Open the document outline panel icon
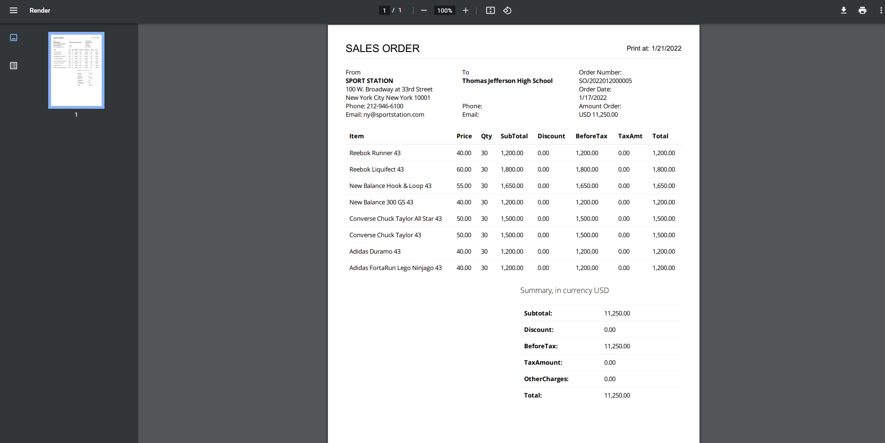The height and width of the screenshot is (443, 885). pos(13,66)
